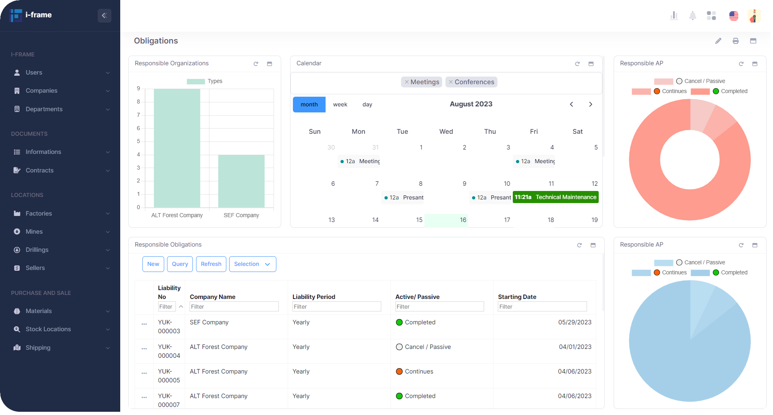The image size is (773, 415).
Task: Switch calendar to month view
Action: point(309,105)
